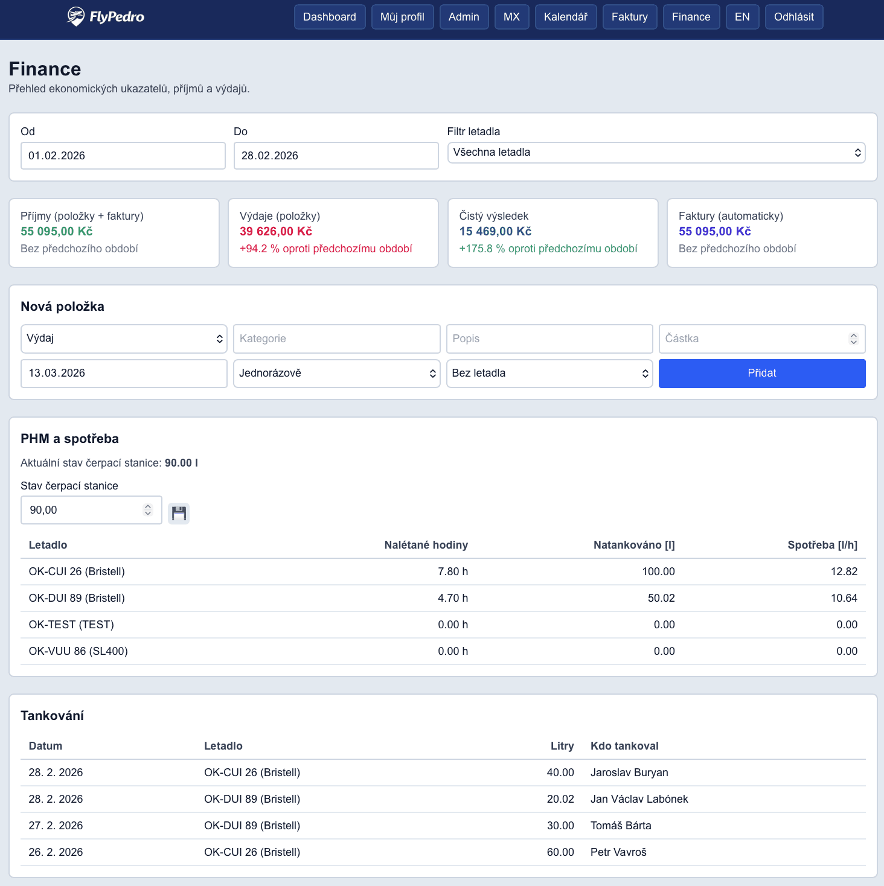Click the Od start date field

pyautogui.click(x=123, y=156)
